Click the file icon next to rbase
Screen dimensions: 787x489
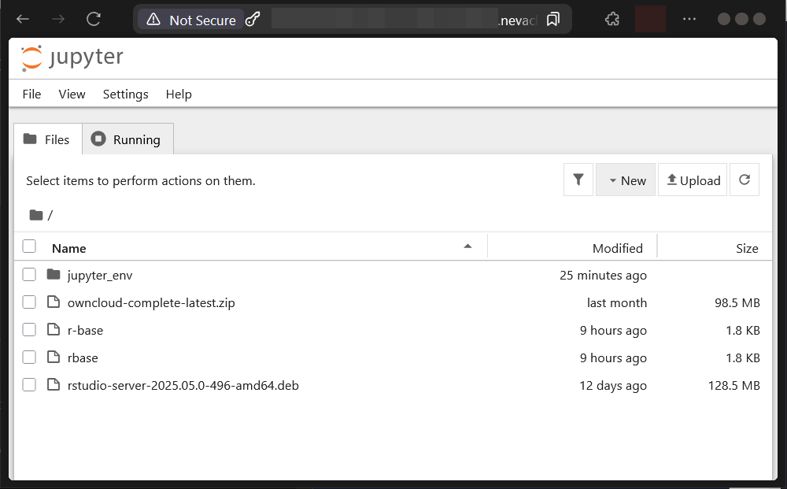54,357
